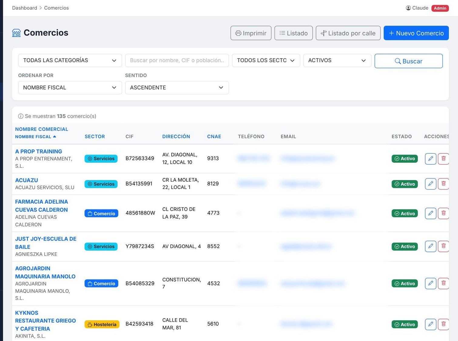Edit Agrojardin Maquinaria Manolo entry
Image resolution: width=458 pixels, height=341 pixels.
tap(430, 283)
